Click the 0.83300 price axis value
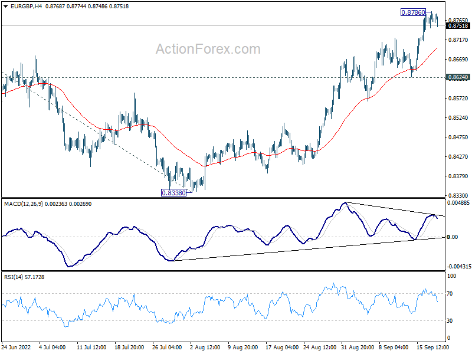Image resolution: width=472 pixels, height=354 pixels. 458,196
